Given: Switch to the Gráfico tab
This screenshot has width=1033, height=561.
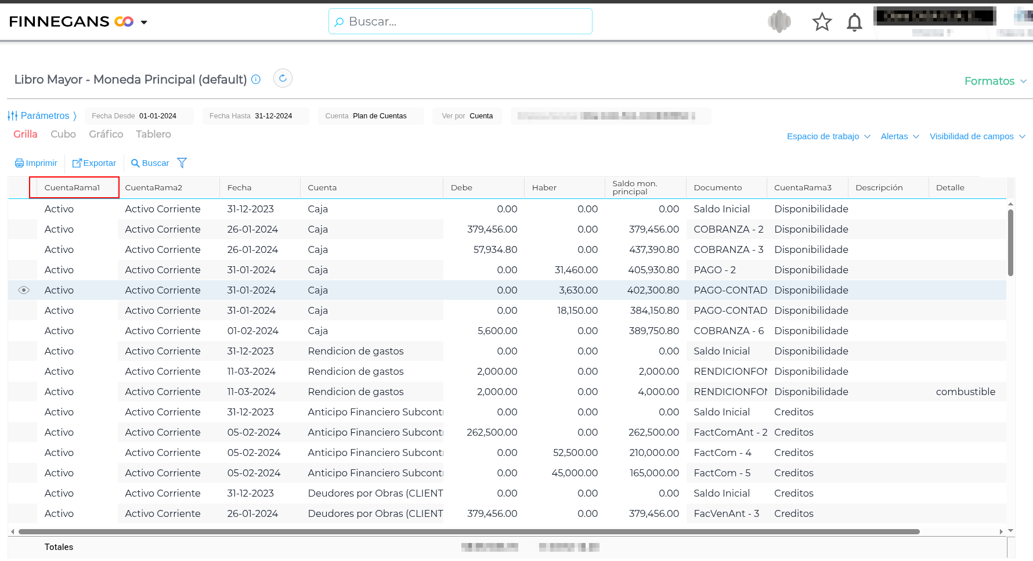Looking at the screenshot, I should pyautogui.click(x=106, y=134).
